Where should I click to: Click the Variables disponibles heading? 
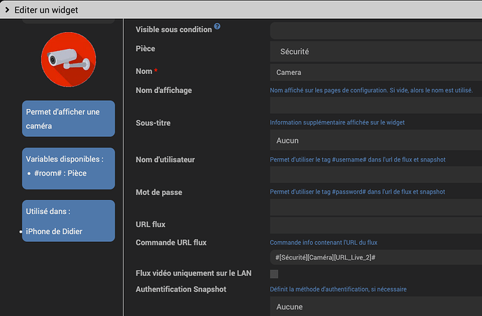pyautogui.click(x=64, y=159)
